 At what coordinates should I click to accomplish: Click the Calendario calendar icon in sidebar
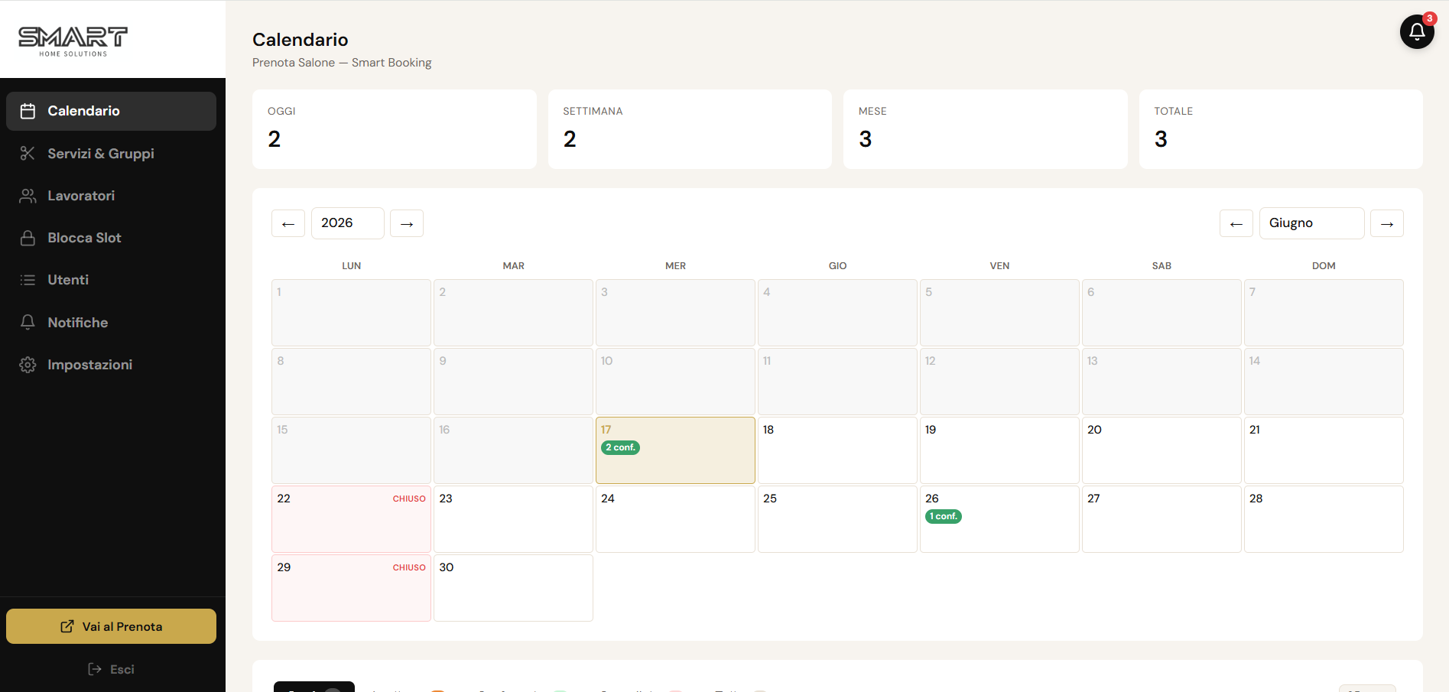[x=28, y=111]
